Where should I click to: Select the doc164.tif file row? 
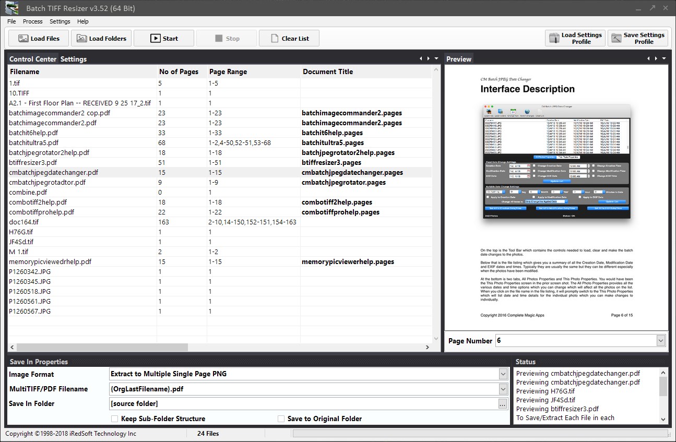(220, 222)
